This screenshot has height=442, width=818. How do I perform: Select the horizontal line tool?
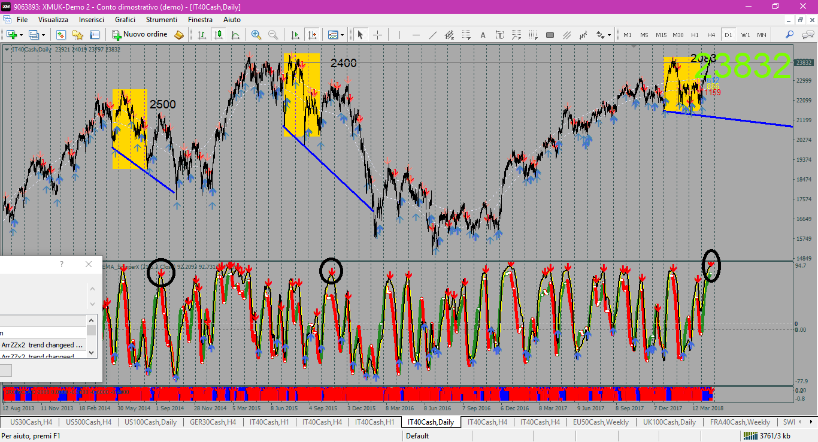tap(416, 35)
